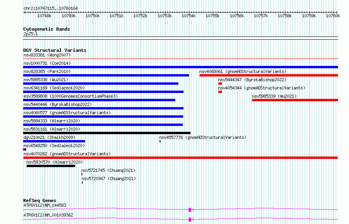Open nsv5444347 (ByrskaBishop2022) label
The image size is (349, 224).
pyautogui.click(x=252, y=80)
